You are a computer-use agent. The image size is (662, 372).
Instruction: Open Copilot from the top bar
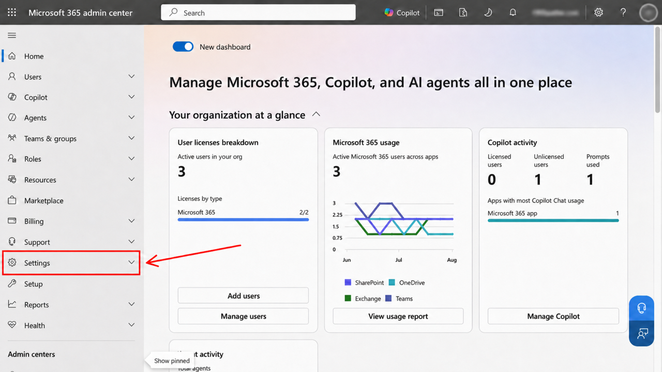402,12
